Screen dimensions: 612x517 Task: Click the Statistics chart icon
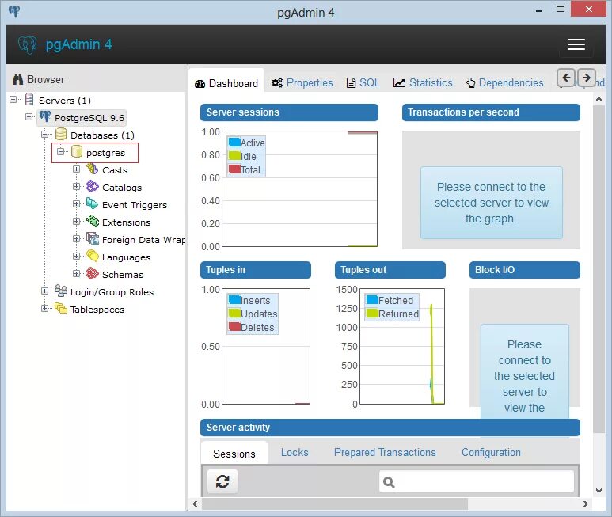coord(399,82)
